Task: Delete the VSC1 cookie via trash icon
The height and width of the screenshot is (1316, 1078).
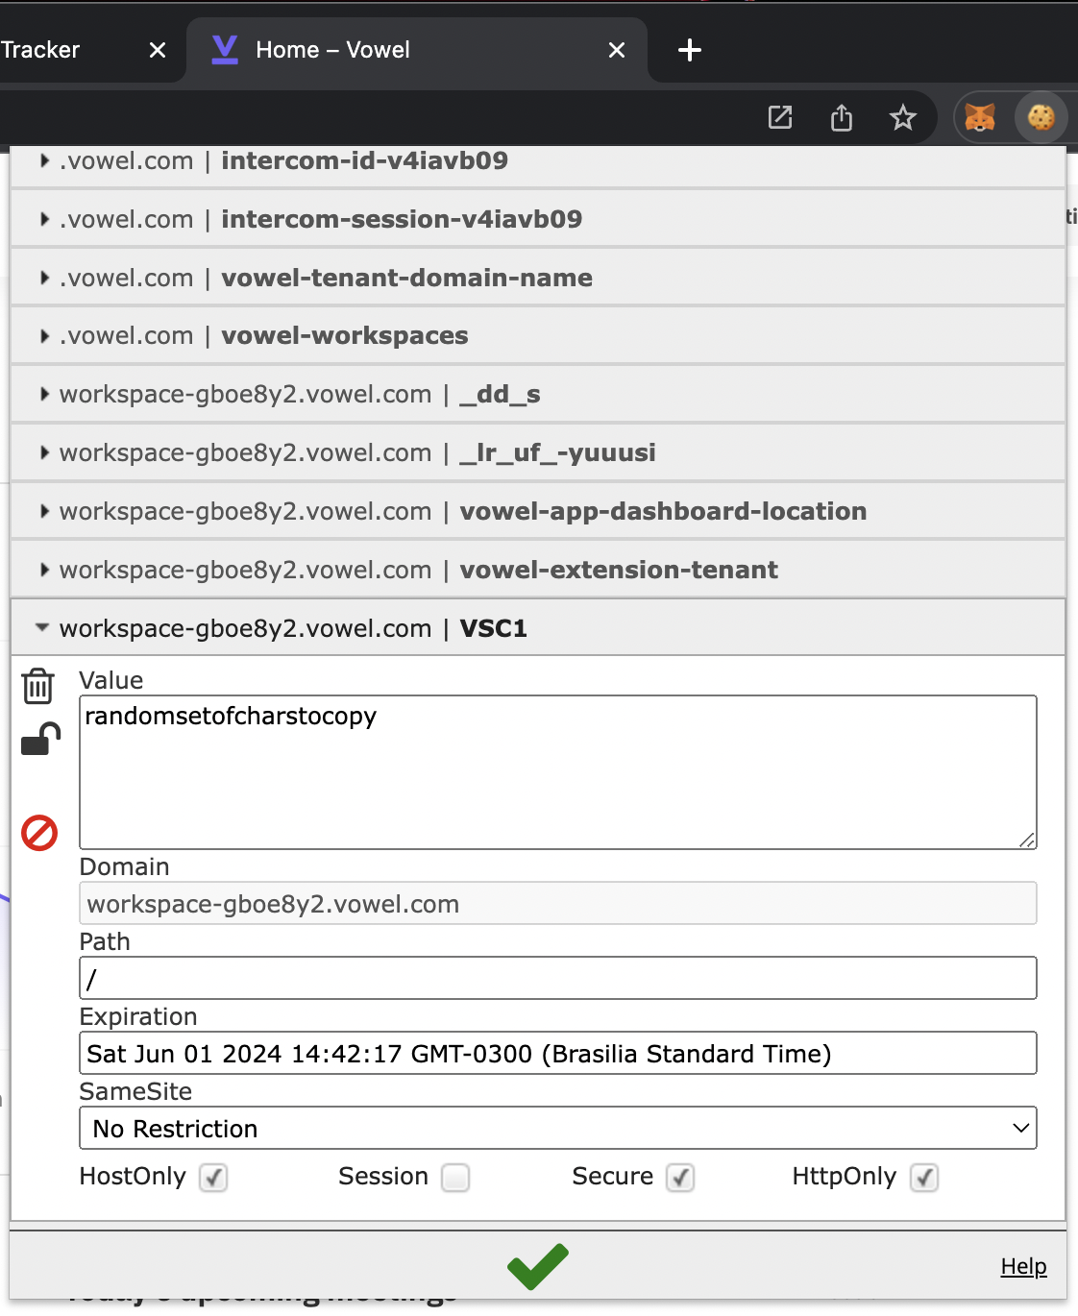Action: click(38, 686)
